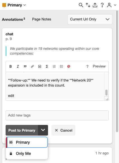
Task: Select Primary in the sharing menu
Action: (x=27, y=142)
